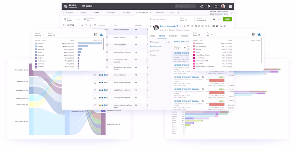This screenshot has height=151, width=297.
Task: Open Workload in the staffing sidebar
Action: click(154, 51)
